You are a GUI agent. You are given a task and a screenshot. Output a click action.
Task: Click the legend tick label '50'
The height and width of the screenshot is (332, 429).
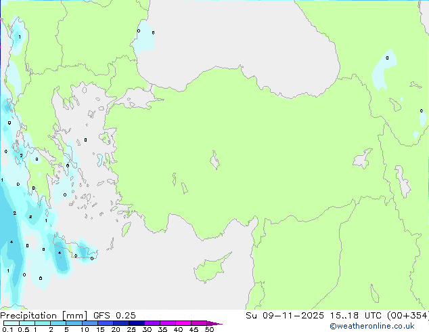pos(209,329)
